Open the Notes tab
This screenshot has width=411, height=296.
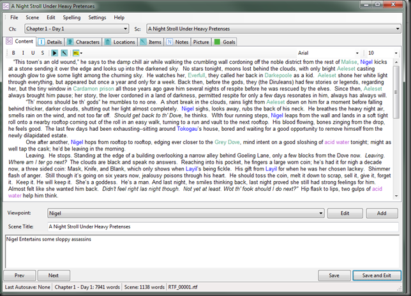(177, 42)
